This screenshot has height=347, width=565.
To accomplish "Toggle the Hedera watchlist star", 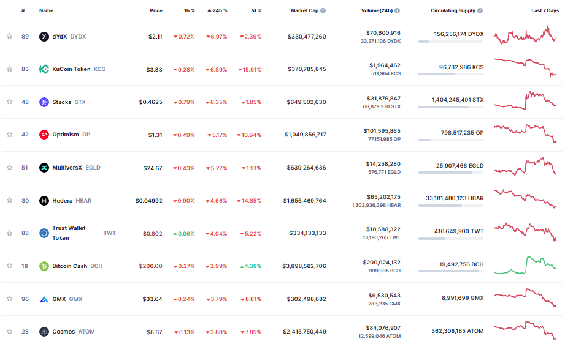I will point(10,200).
